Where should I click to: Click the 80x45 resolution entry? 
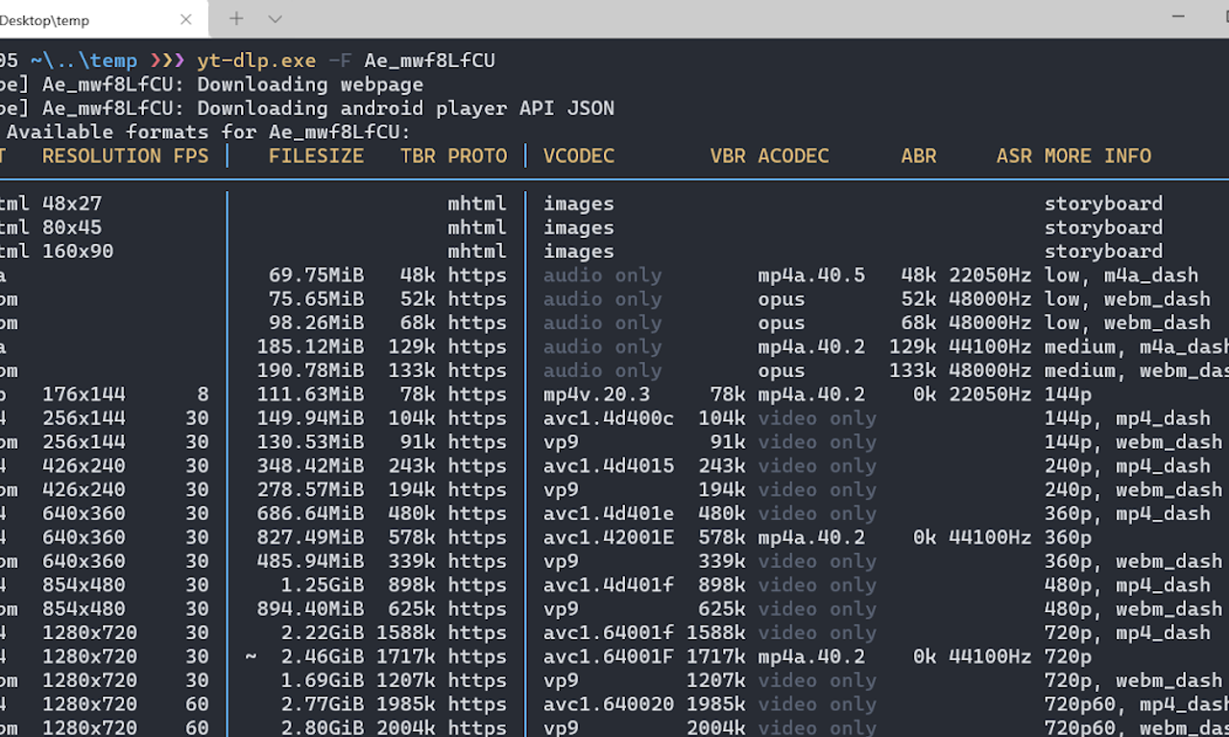click(x=72, y=227)
